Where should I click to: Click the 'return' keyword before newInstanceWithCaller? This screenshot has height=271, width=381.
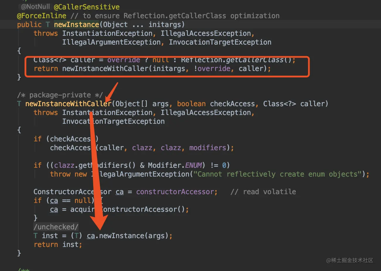tap(46, 68)
